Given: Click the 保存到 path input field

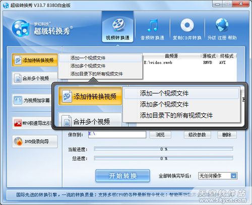Looking at the screenshot, I should [117, 135].
